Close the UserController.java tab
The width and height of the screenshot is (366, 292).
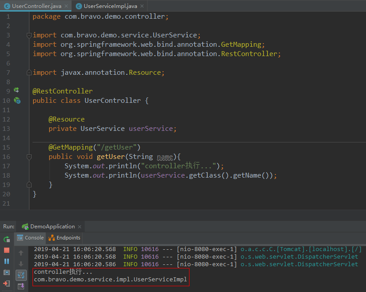point(66,6)
